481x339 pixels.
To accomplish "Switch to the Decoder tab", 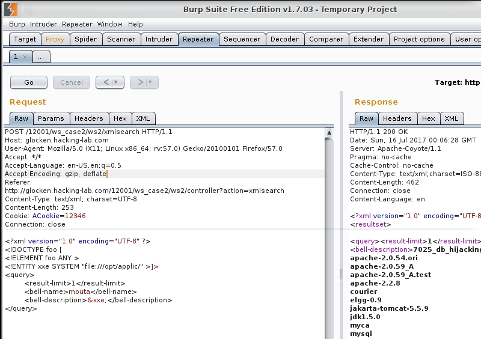I will [x=284, y=39].
